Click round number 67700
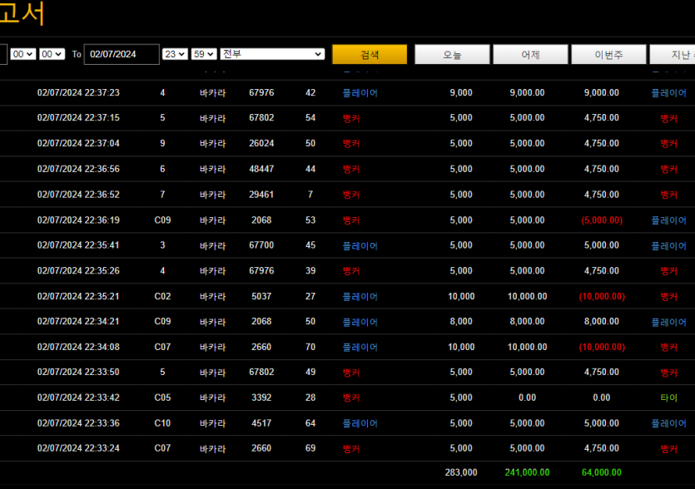 pos(261,245)
